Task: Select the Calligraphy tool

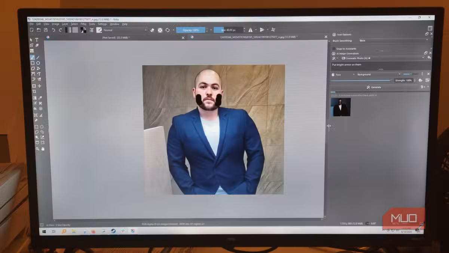Action: pos(37,45)
